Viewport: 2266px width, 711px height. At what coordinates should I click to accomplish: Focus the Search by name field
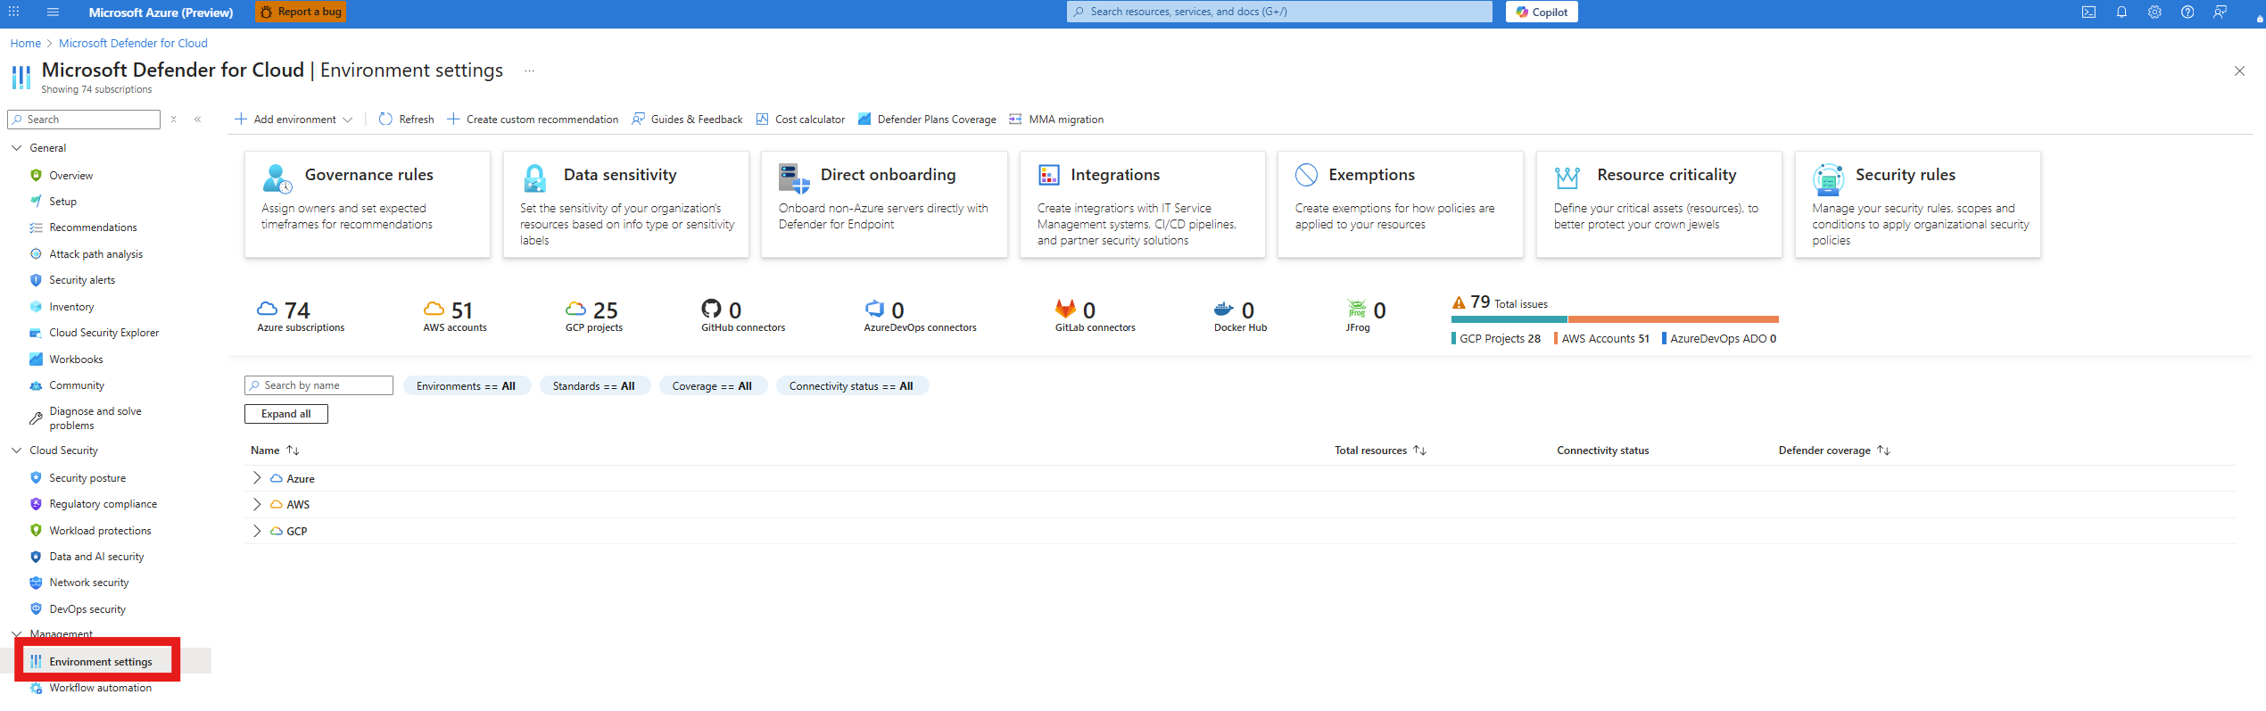pyautogui.click(x=318, y=385)
